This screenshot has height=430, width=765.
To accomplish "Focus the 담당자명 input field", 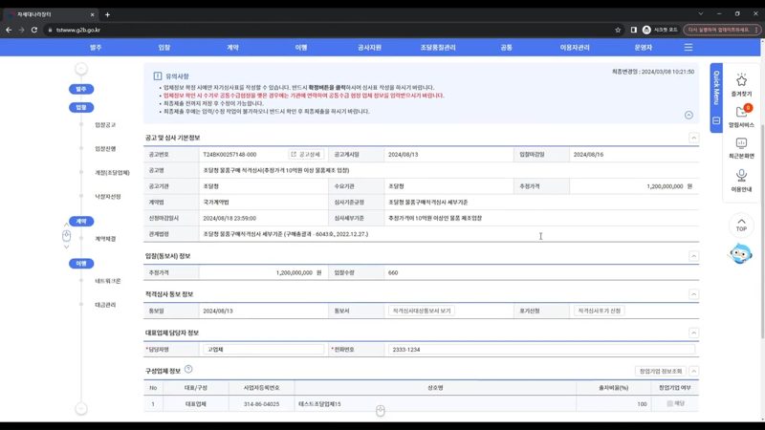I will pos(264,350).
